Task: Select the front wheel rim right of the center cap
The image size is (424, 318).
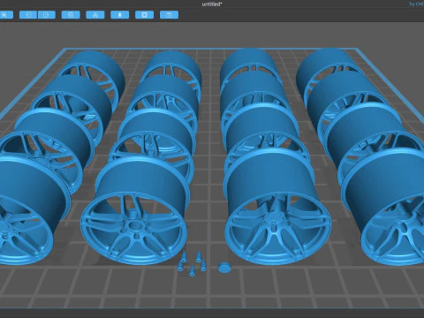Action: tap(278, 206)
